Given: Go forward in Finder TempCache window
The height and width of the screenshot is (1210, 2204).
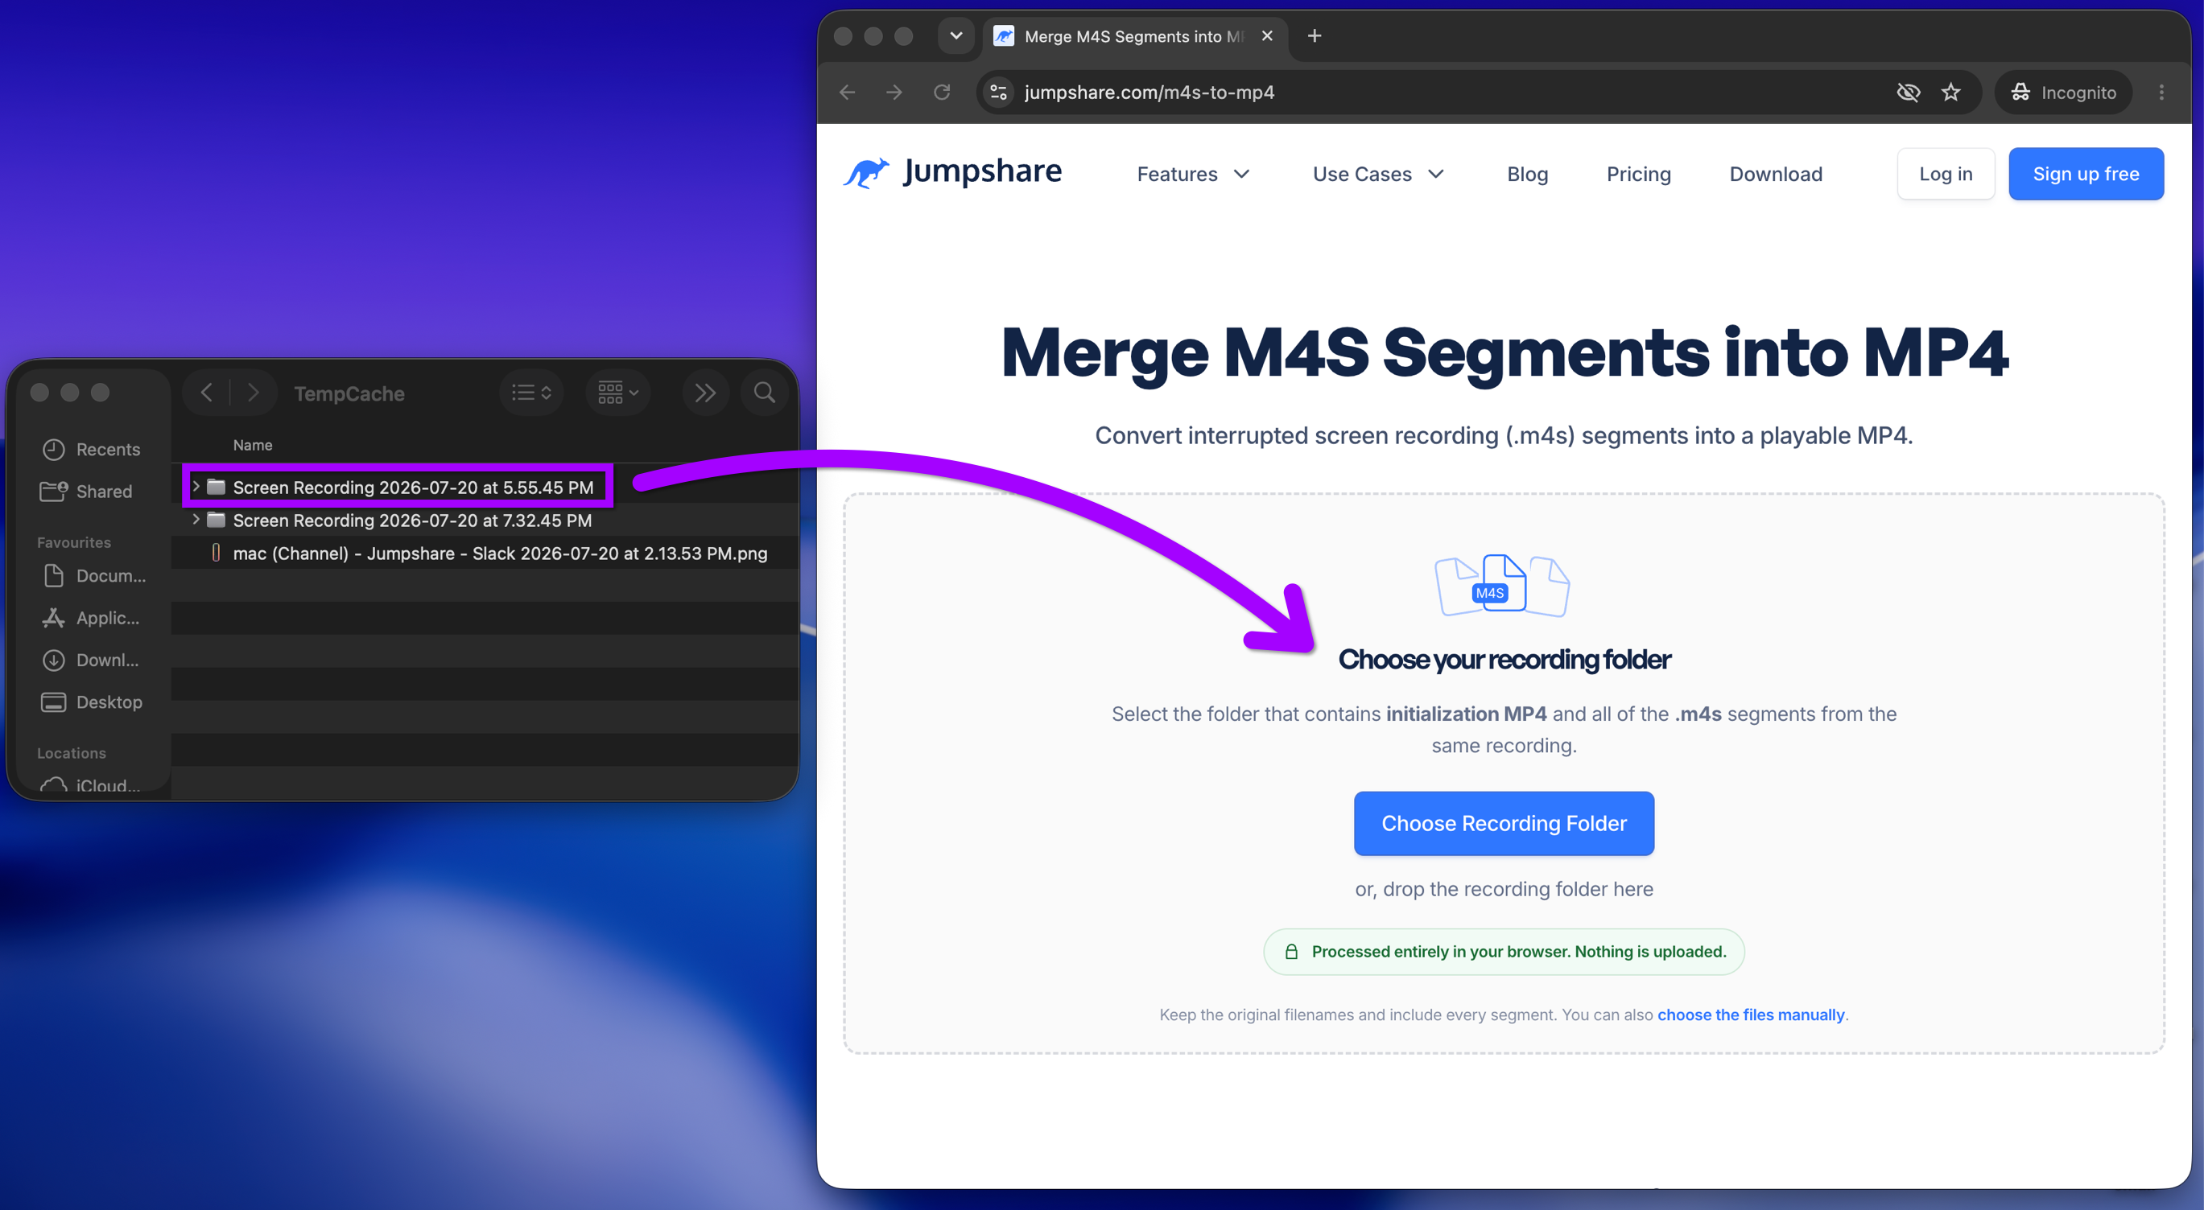Looking at the screenshot, I should (253, 393).
